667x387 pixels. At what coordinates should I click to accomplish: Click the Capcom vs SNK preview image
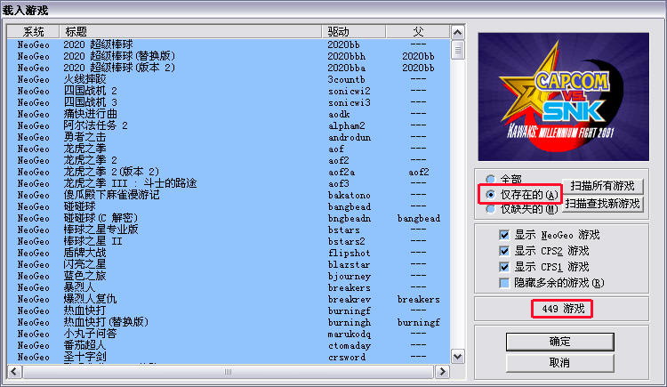(564, 97)
